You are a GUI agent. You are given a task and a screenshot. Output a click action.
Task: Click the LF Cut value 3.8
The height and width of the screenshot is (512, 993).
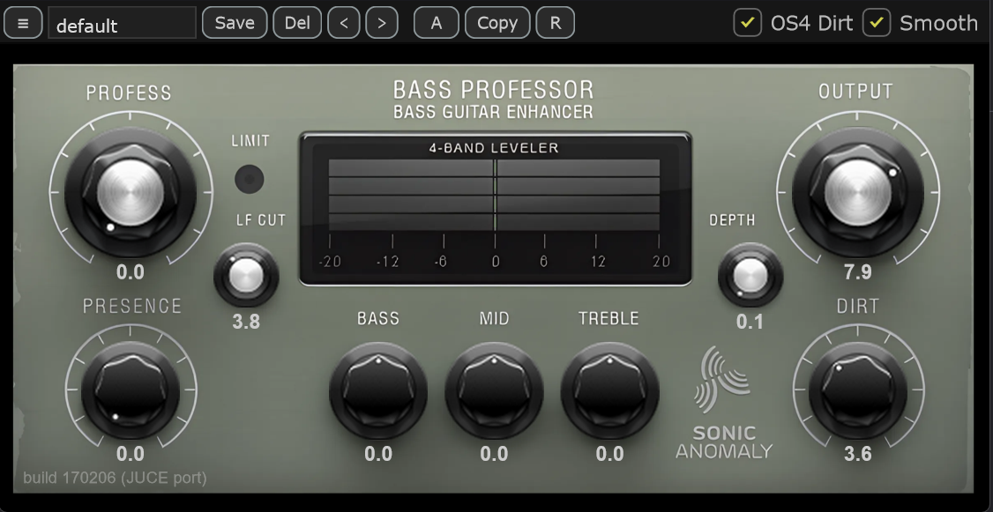coord(246,322)
